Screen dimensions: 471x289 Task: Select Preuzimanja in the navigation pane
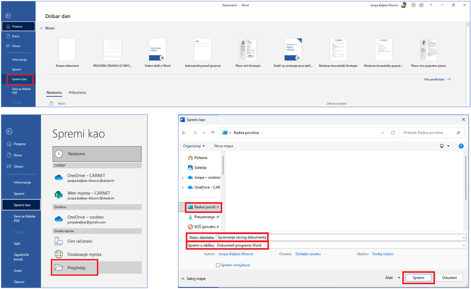[x=204, y=217]
